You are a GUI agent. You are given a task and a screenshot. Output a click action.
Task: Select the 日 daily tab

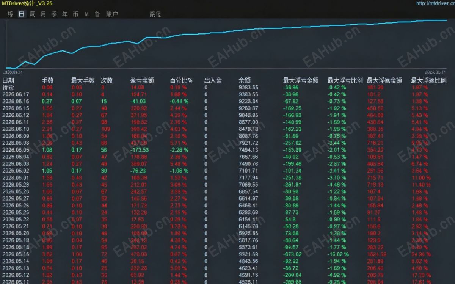(x=22, y=14)
